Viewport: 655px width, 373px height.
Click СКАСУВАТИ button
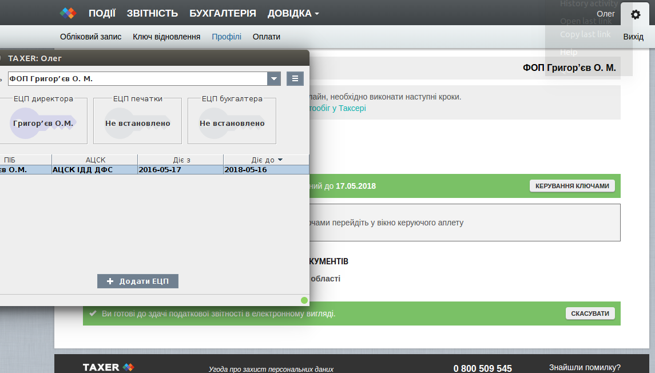point(590,314)
